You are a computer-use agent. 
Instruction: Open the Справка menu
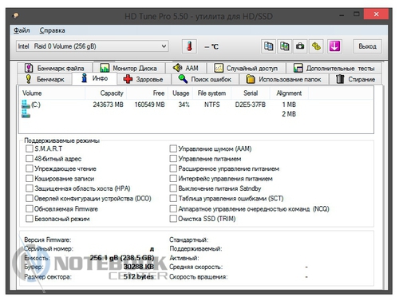pyautogui.click(x=52, y=30)
